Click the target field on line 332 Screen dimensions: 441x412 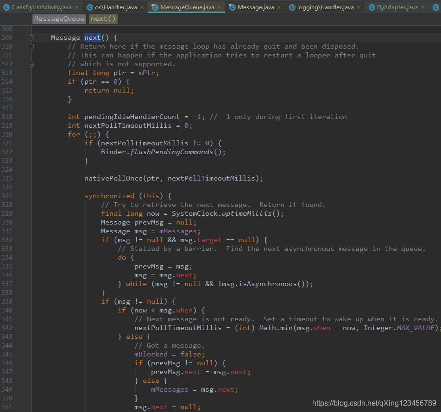[209, 240]
